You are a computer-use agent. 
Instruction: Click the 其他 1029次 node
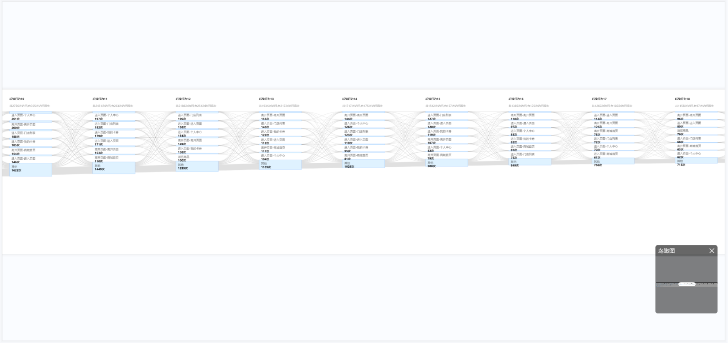(363, 164)
